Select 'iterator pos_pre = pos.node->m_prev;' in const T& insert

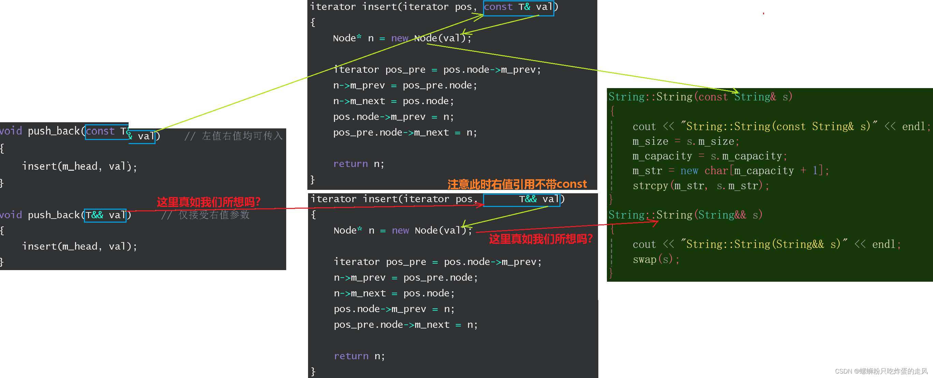point(437,70)
